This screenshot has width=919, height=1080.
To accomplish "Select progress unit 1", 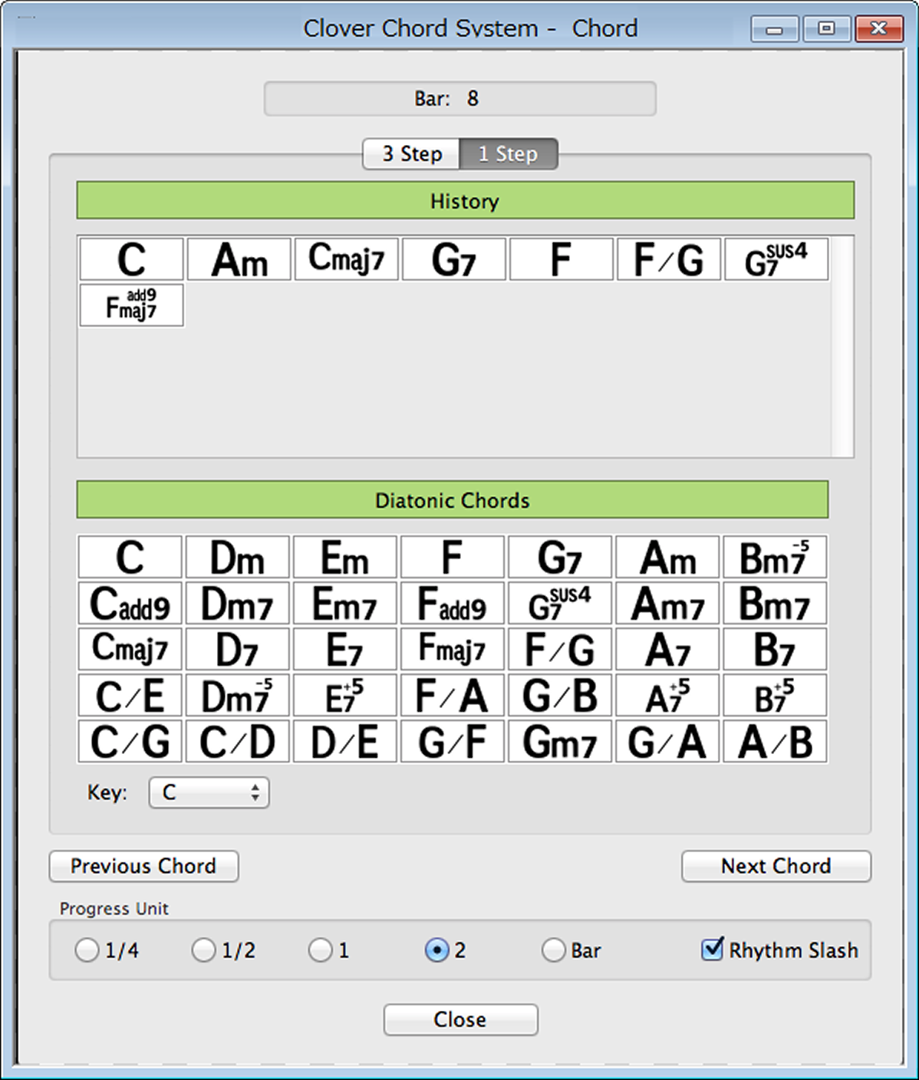I will (x=320, y=950).
